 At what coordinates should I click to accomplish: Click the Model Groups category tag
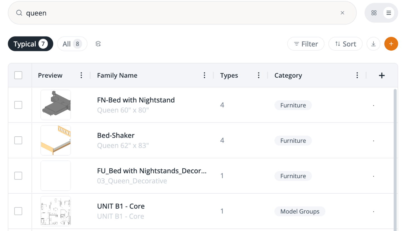coord(300,211)
